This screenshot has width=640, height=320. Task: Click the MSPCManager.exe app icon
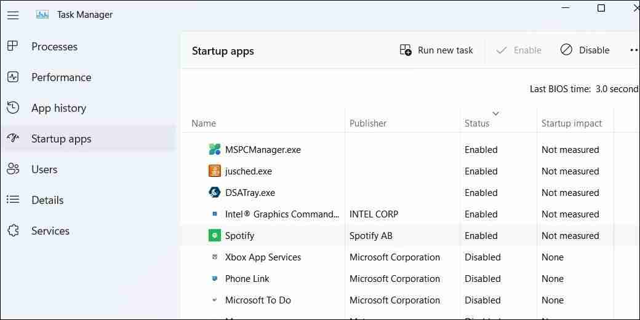215,149
